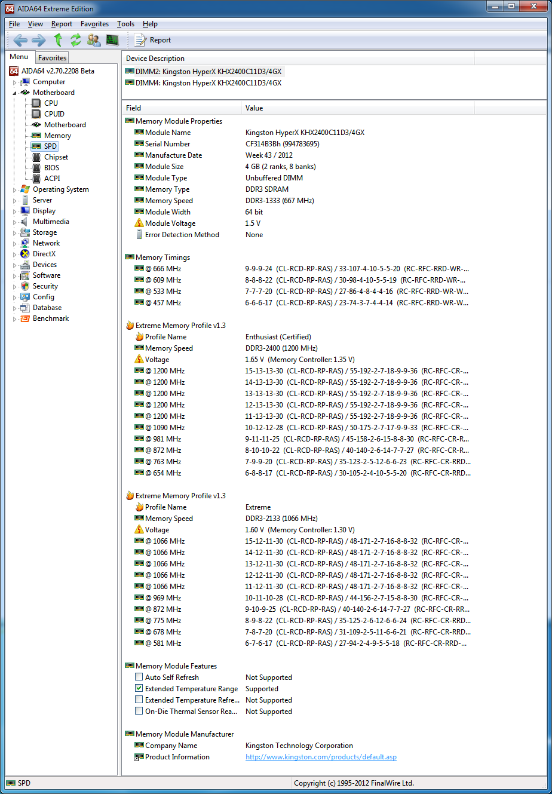This screenshot has height=794, width=552.
Task: Select the BIOS tree item
Action: 52,168
